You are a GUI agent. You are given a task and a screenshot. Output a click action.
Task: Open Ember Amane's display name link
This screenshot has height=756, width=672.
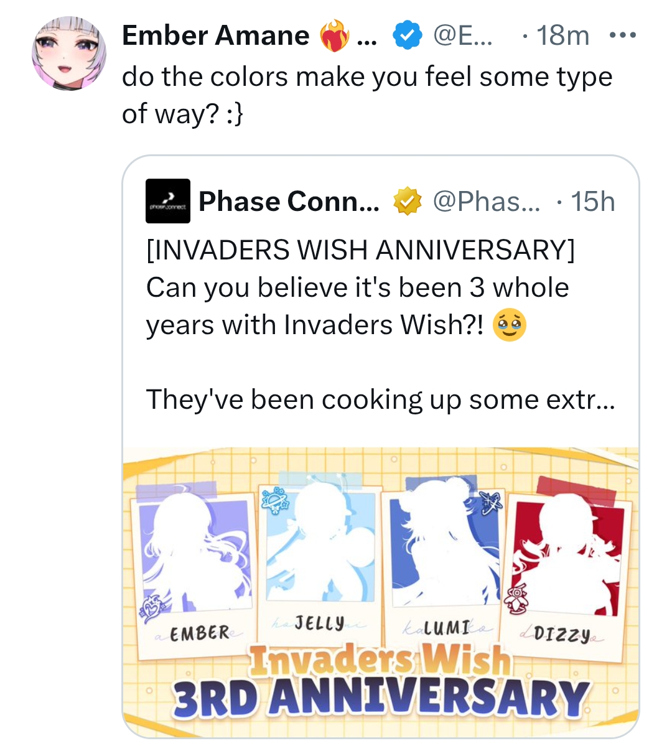click(x=215, y=35)
